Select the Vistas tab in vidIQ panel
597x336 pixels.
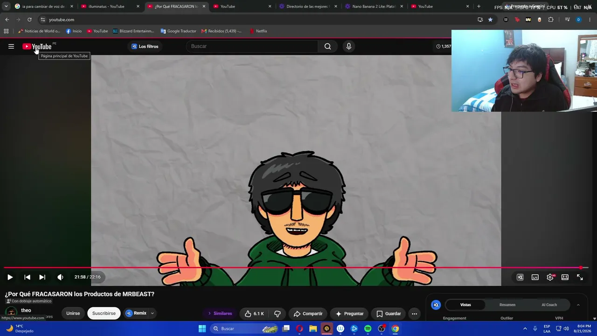pos(465,305)
